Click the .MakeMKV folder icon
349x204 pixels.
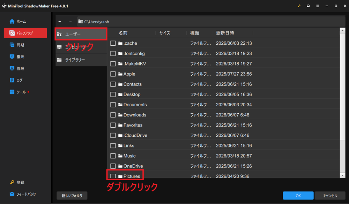[x=120, y=63]
